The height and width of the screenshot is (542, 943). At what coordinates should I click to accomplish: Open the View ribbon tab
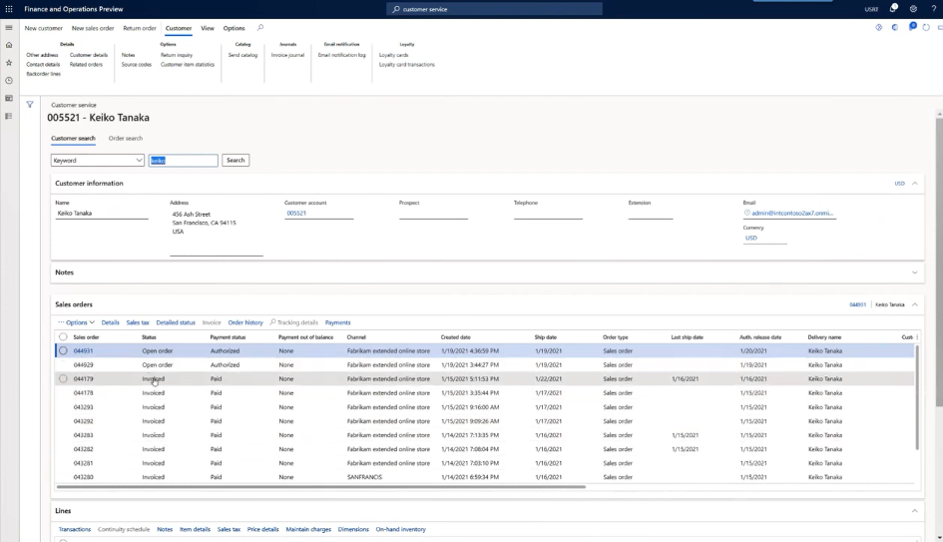point(208,28)
